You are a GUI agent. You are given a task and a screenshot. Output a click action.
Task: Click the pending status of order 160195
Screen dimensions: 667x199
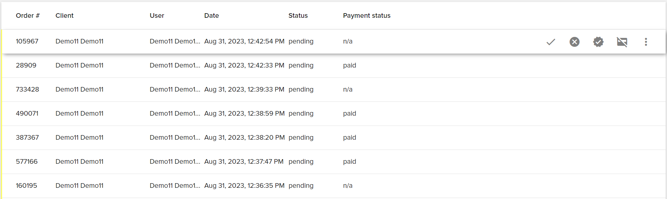pos(301,185)
